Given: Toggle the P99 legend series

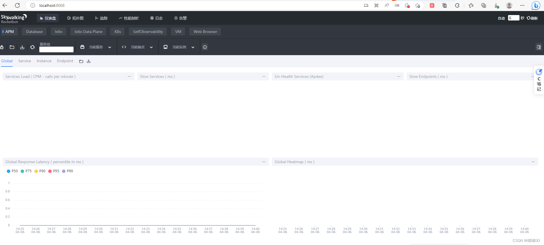Looking at the screenshot, I should tap(68, 171).
